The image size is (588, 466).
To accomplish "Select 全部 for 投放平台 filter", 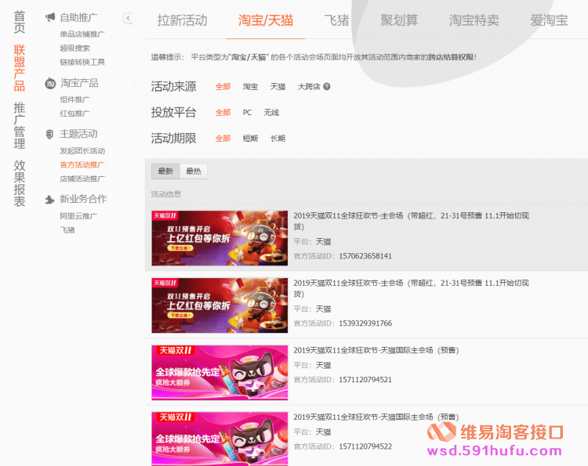I will (223, 112).
